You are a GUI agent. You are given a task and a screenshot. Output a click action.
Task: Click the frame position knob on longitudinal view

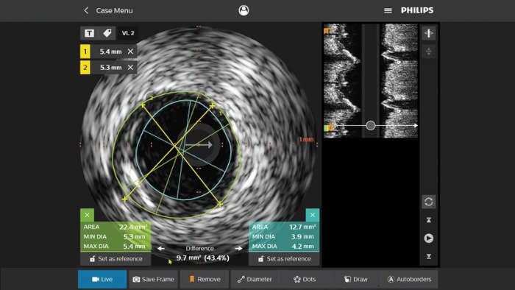pos(371,125)
